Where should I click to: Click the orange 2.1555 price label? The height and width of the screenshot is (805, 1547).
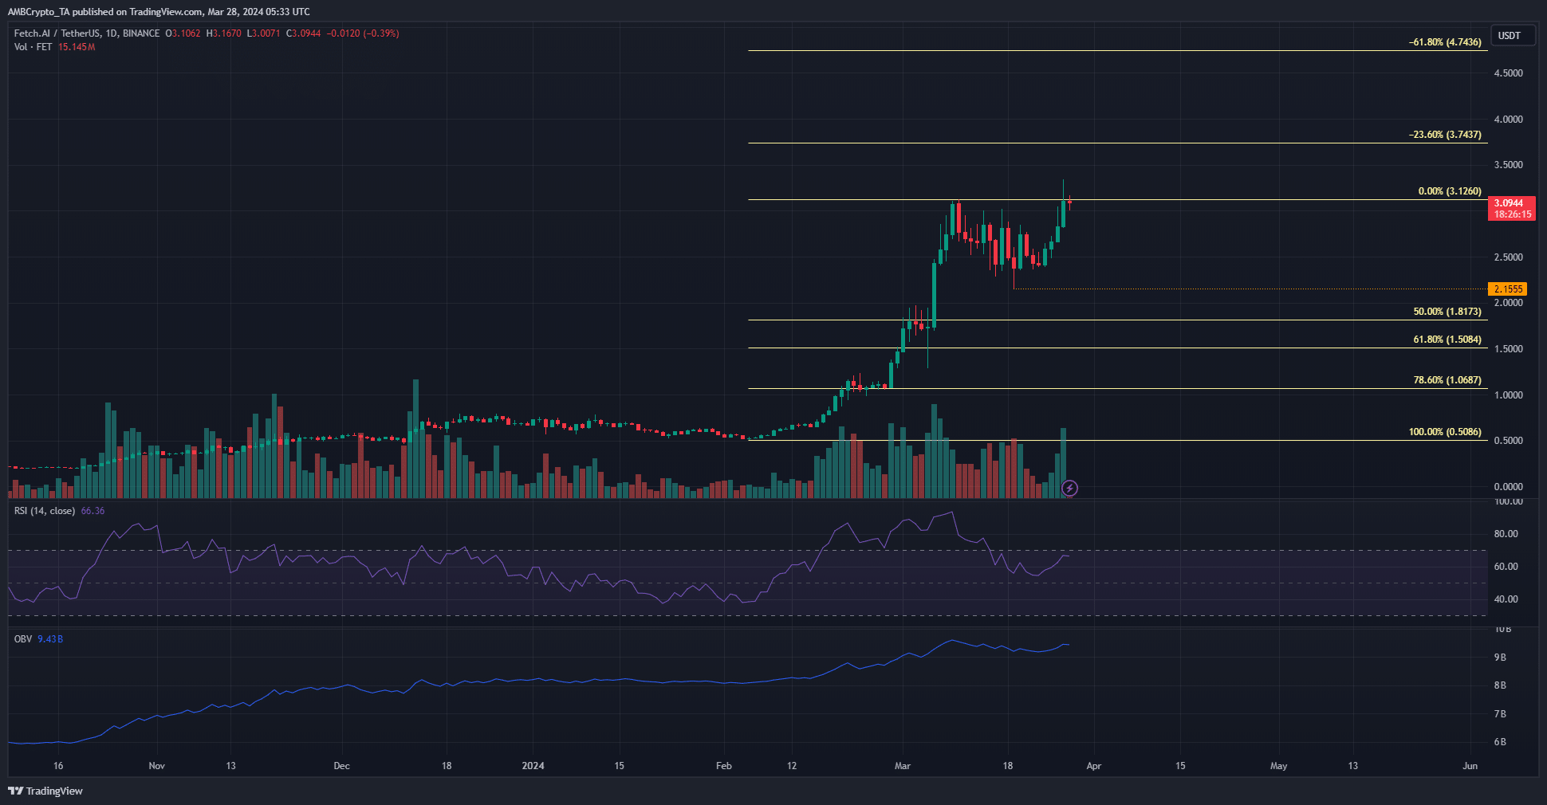pos(1508,289)
